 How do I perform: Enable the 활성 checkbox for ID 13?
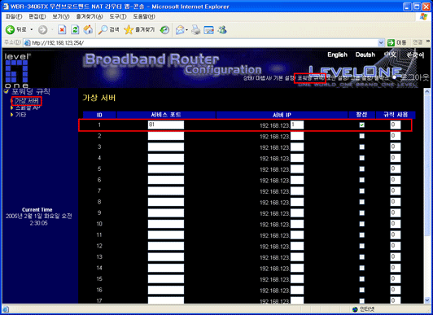[361, 257]
